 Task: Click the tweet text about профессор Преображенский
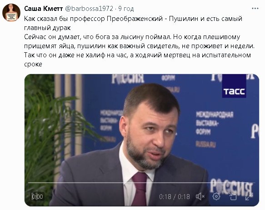(x=133, y=23)
